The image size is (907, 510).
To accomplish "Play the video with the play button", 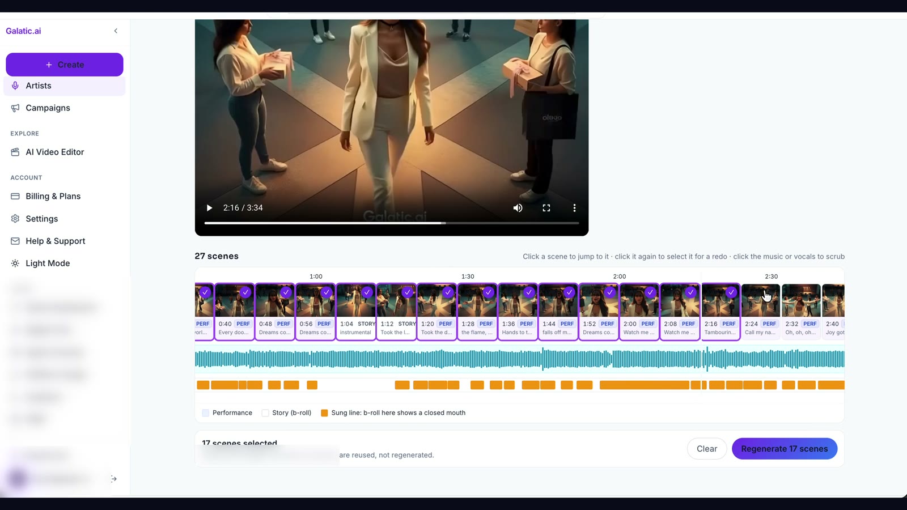I will [209, 208].
